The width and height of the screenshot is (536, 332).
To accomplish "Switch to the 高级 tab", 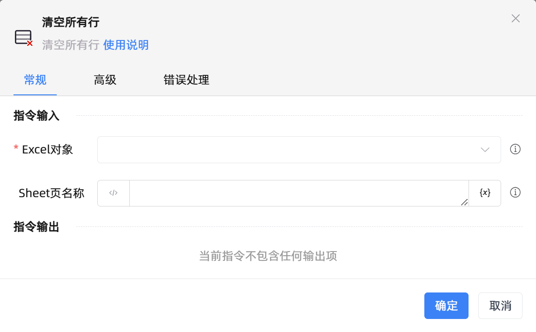I will 105,80.
